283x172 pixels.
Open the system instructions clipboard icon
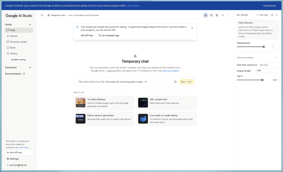click(x=211, y=15)
